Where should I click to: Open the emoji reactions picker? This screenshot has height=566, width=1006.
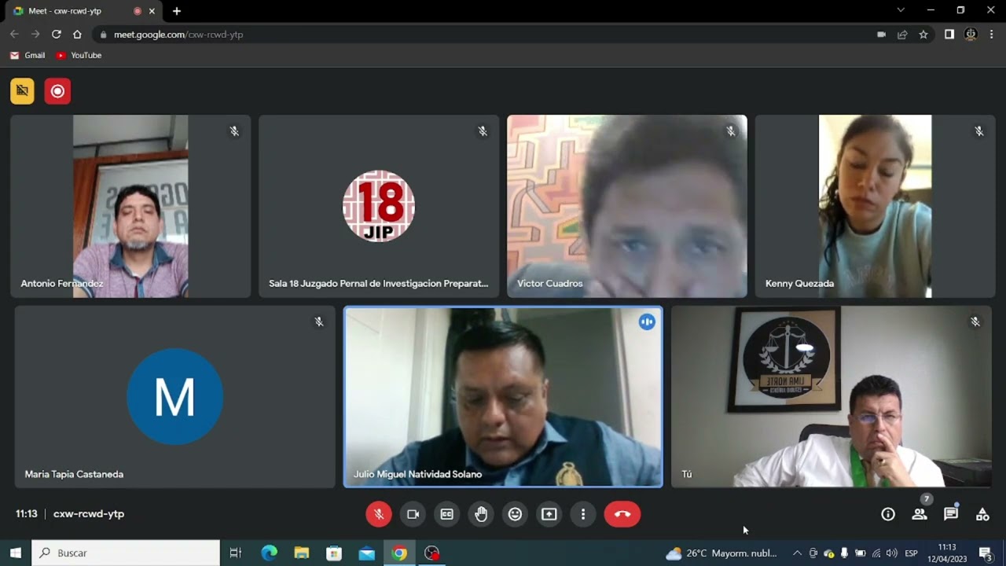[515, 514]
